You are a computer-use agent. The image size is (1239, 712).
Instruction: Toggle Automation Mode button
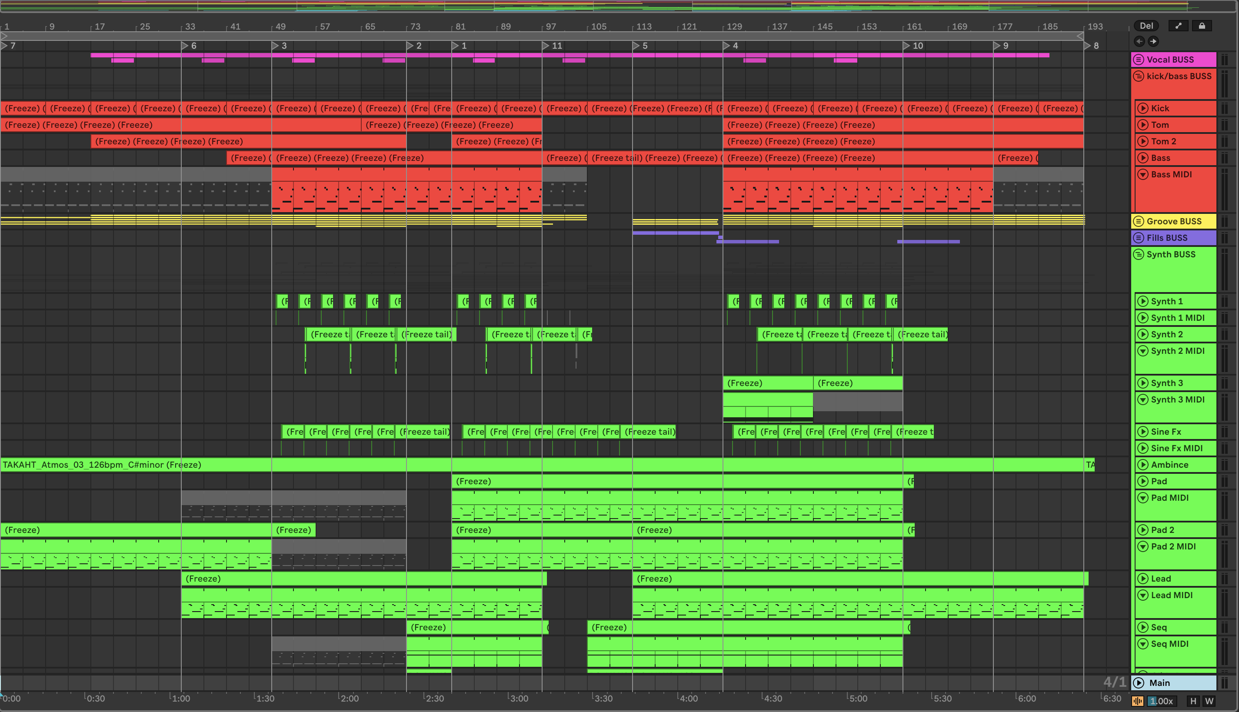[x=1179, y=26]
